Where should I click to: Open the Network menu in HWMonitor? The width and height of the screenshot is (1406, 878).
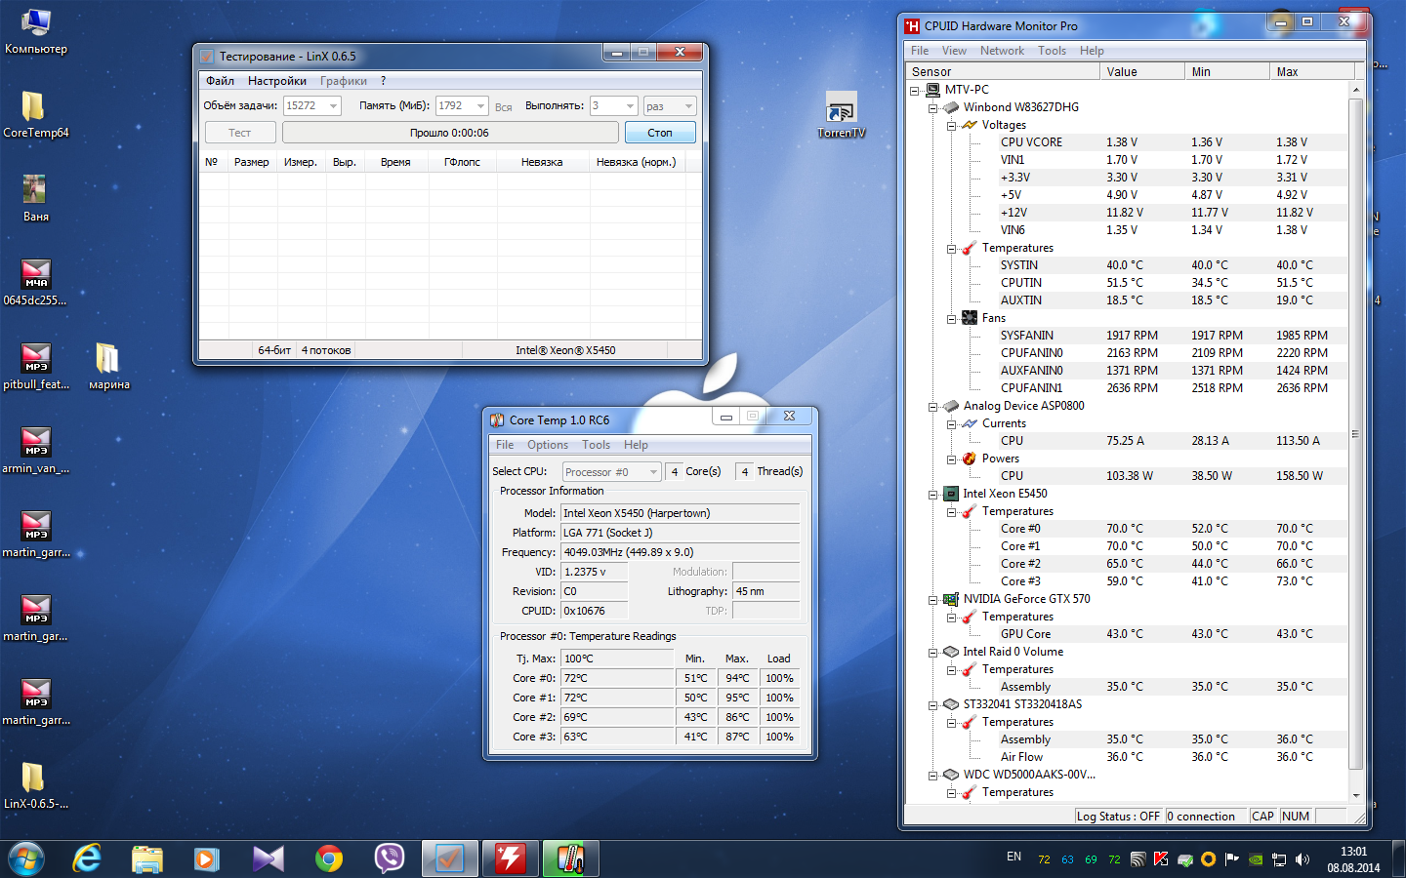tap(1002, 51)
